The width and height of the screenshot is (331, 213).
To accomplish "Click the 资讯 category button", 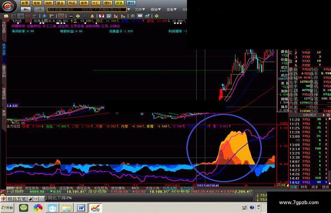I will pyautogui.click(x=119, y=3).
